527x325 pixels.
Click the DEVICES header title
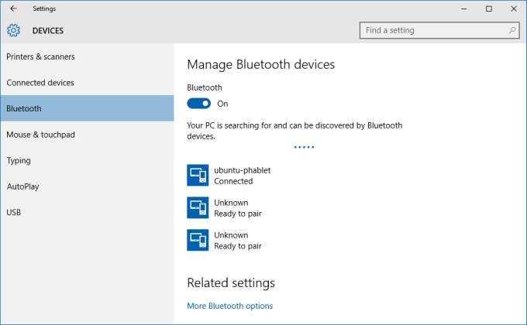tap(48, 30)
